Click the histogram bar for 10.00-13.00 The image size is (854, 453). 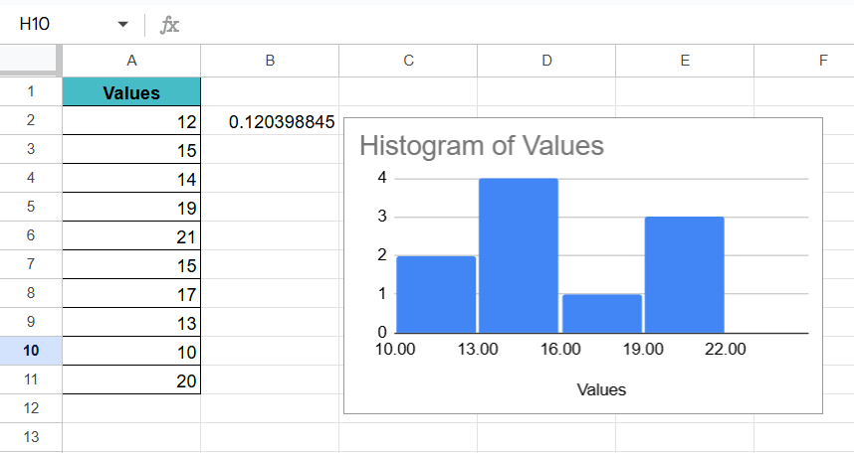click(436, 294)
